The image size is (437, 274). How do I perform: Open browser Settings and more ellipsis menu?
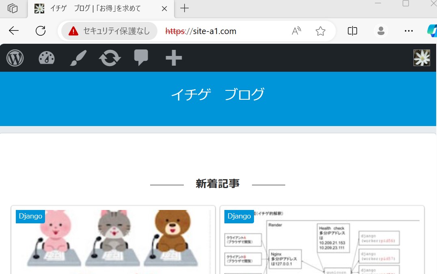(409, 31)
